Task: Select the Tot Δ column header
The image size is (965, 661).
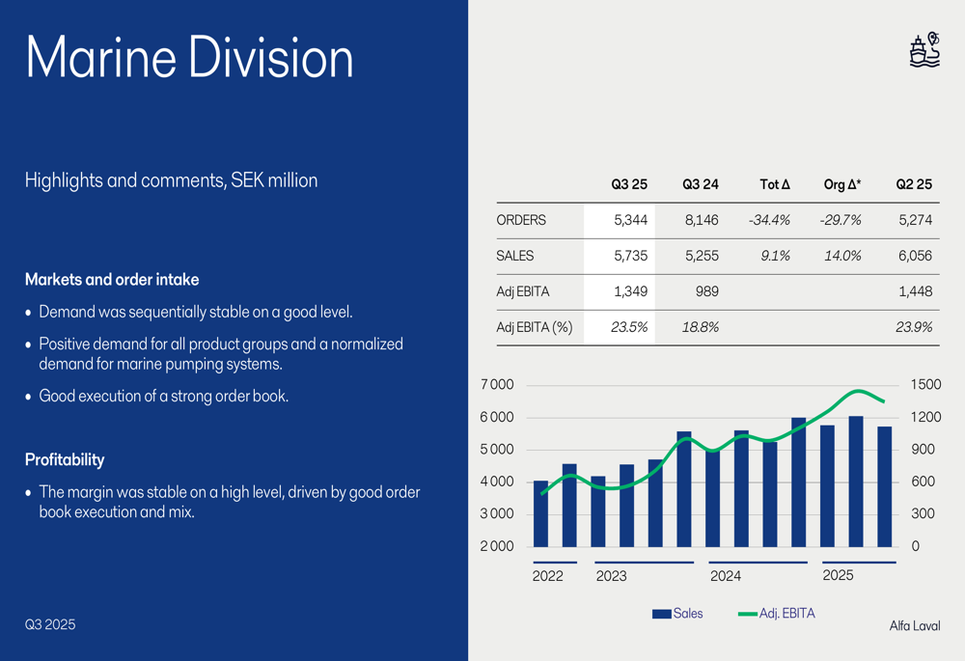Action: [774, 184]
